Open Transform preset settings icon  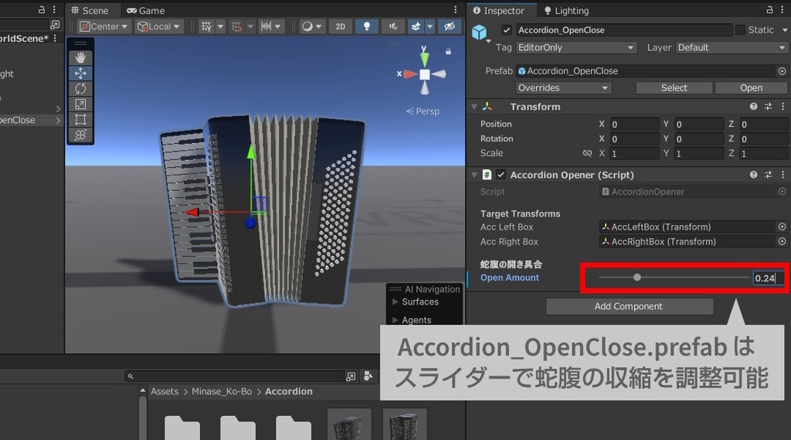(x=769, y=107)
